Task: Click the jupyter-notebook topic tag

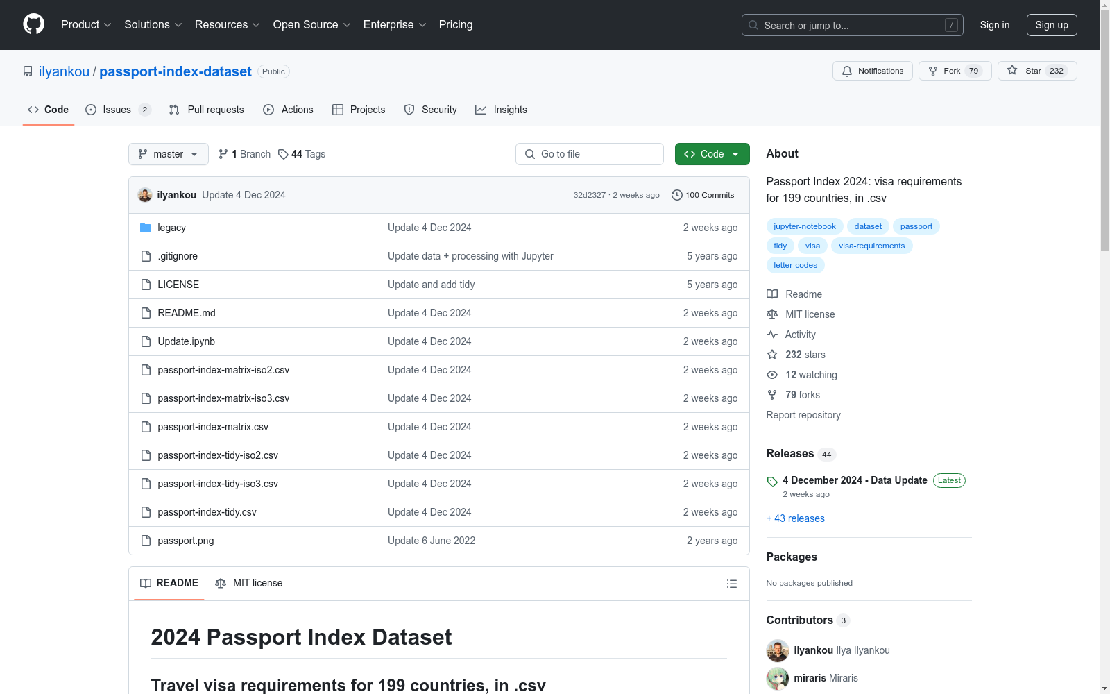Action: (x=805, y=226)
